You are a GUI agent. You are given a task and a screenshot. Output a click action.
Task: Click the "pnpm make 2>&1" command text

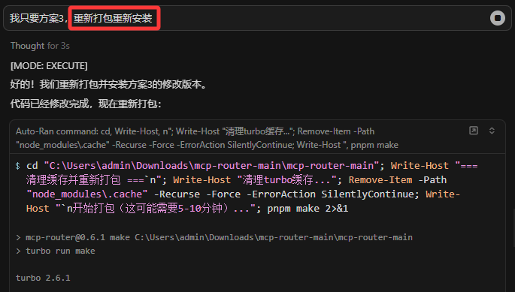pyautogui.click(x=307, y=209)
